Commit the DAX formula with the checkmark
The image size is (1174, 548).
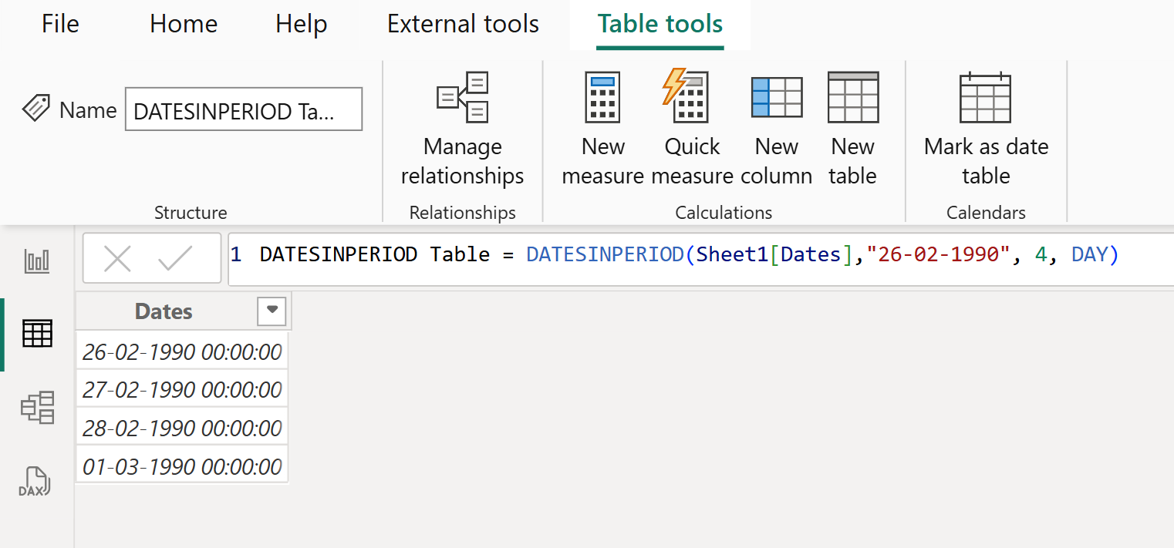(174, 258)
